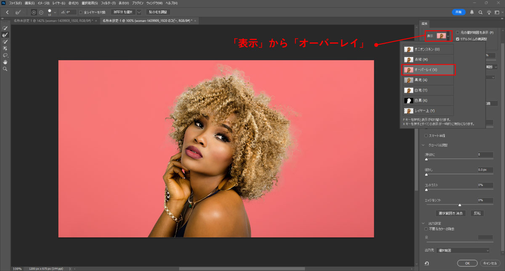Click the OK button
The image size is (505, 271).
pyautogui.click(x=467, y=263)
